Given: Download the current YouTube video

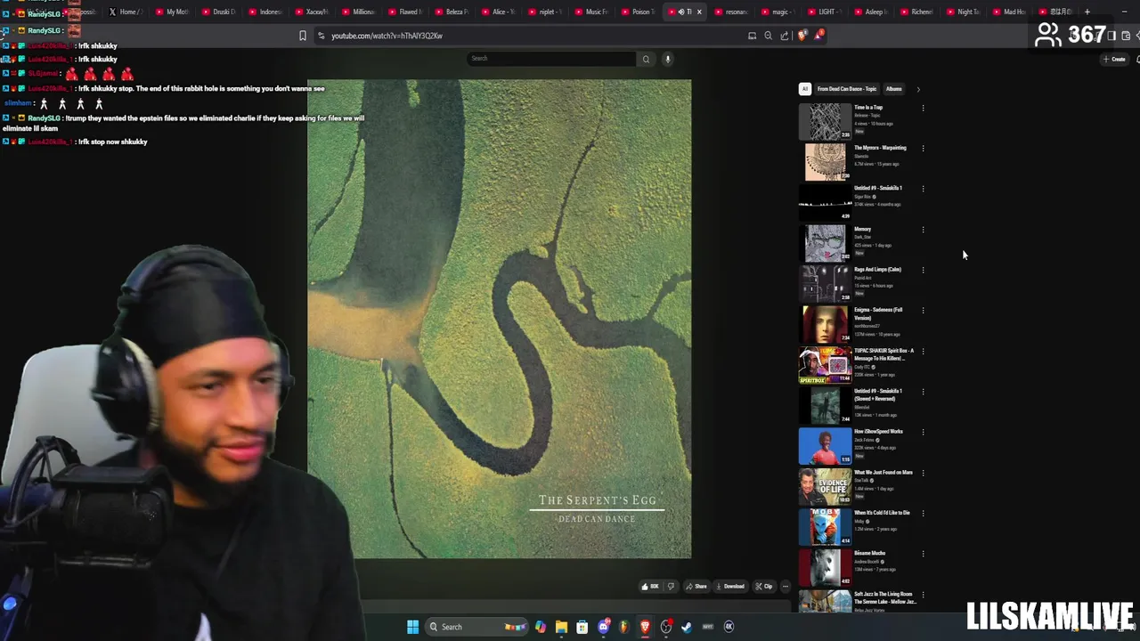Looking at the screenshot, I should [x=729, y=586].
